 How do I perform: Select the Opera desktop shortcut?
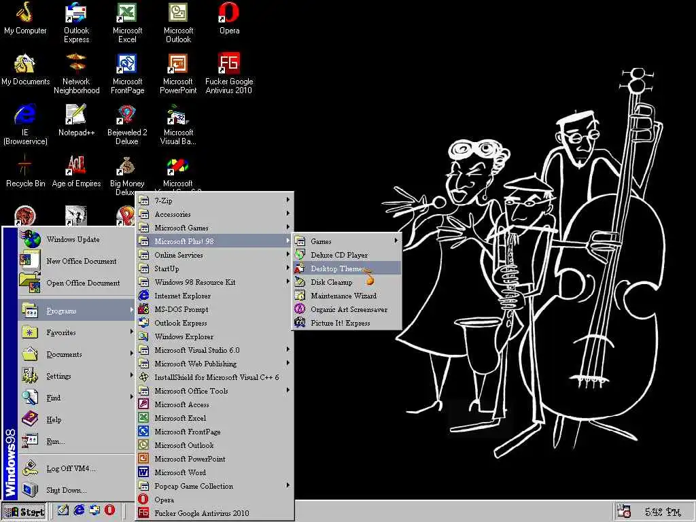229,18
